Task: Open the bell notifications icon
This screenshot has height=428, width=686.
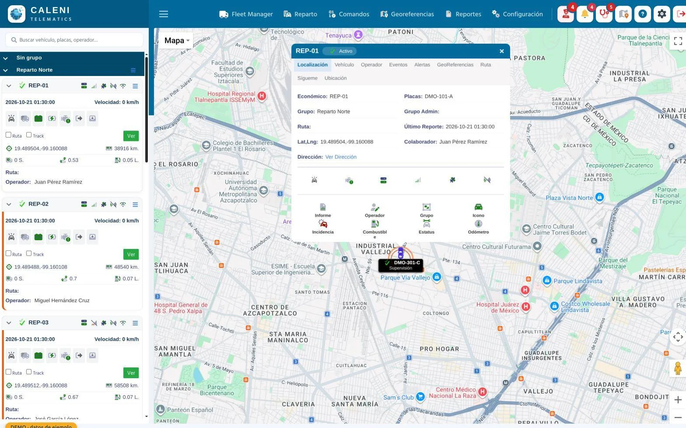Action: point(585,14)
